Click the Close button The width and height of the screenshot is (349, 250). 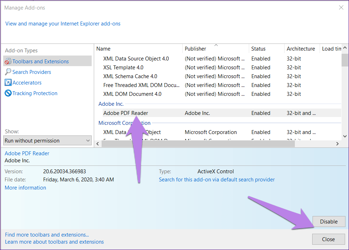coord(328,239)
